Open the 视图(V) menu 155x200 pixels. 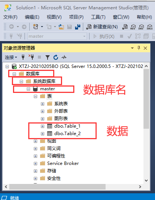point(54,17)
